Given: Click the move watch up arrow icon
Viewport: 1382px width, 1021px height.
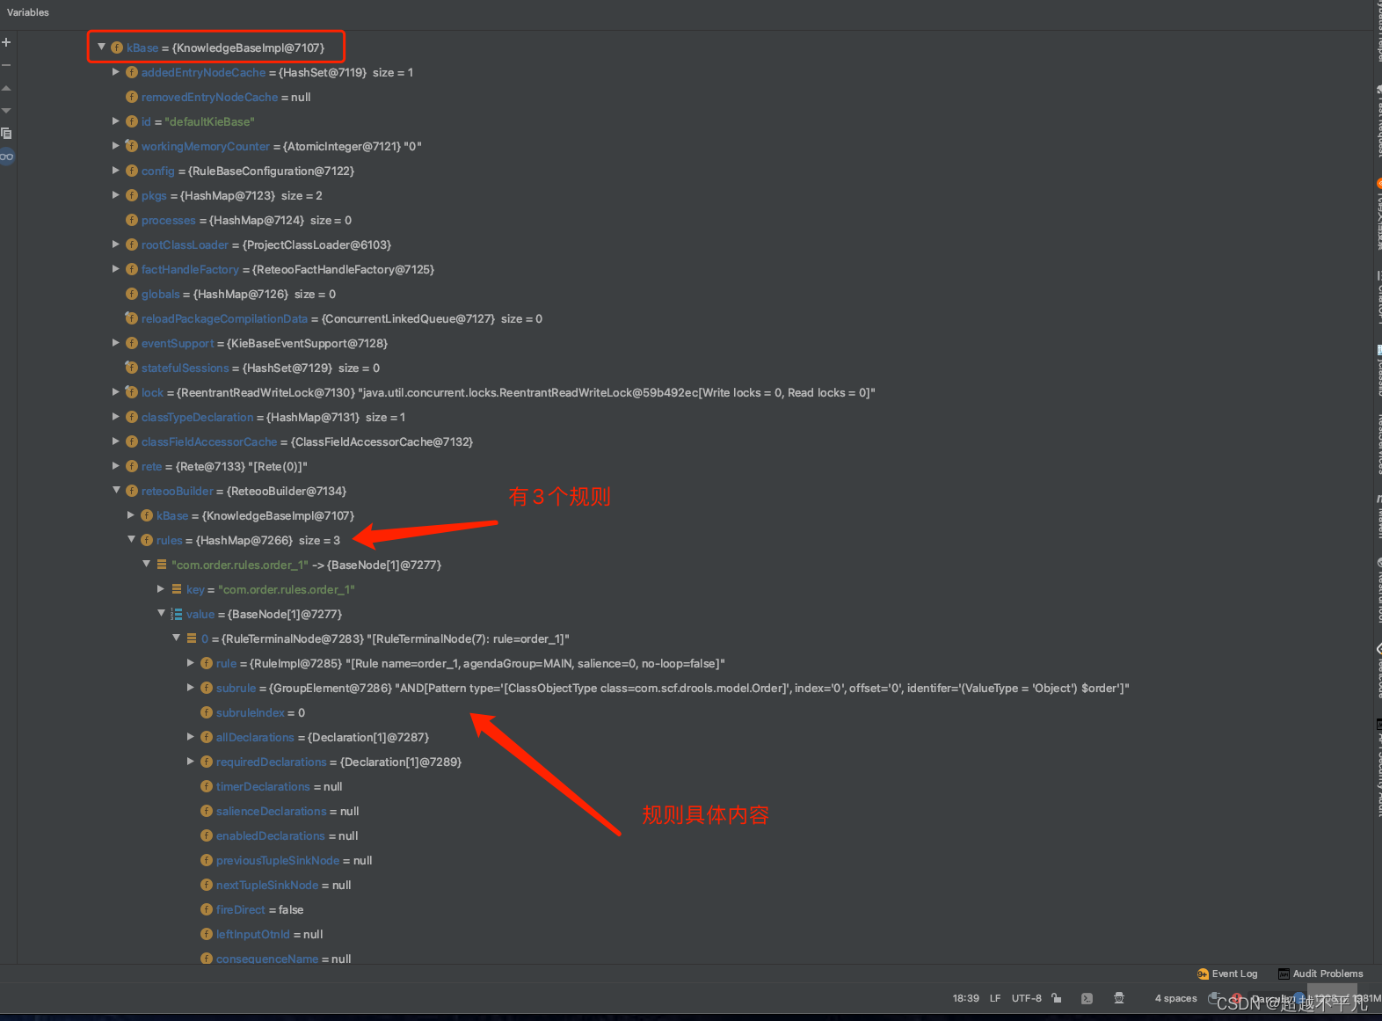Looking at the screenshot, I should pyautogui.click(x=6, y=88).
